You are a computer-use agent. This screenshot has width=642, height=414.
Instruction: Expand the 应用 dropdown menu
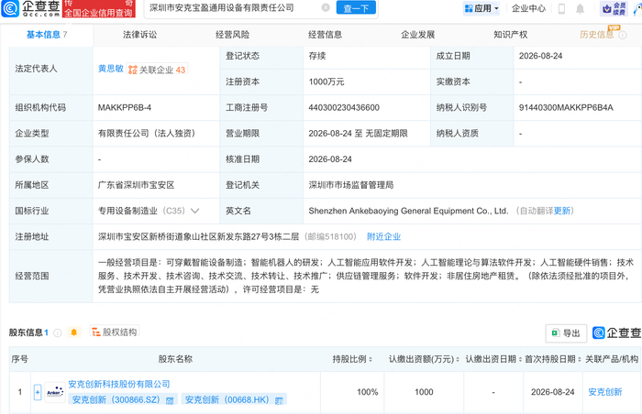point(481,8)
